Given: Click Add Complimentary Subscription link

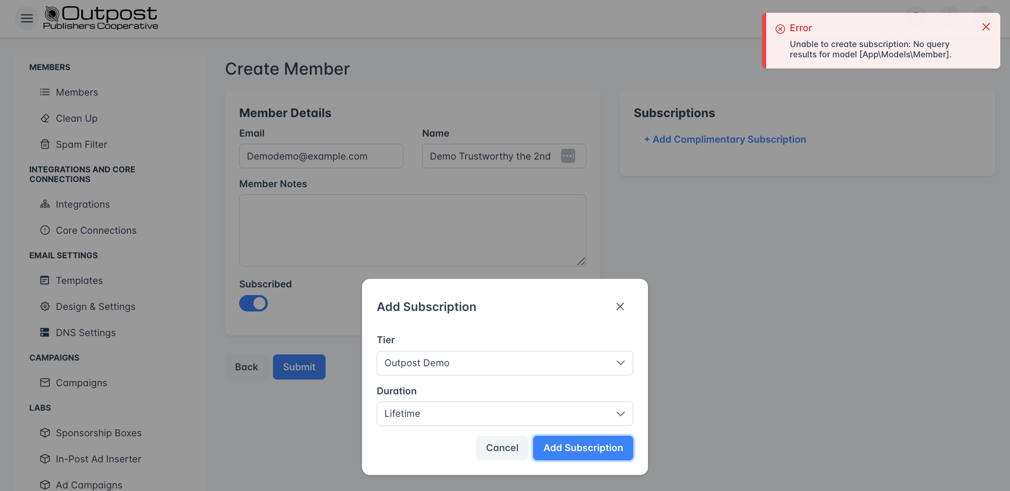Looking at the screenshot, I should click(x=725, y=139).
